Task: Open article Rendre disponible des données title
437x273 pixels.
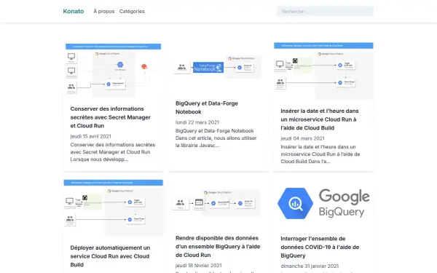Action: pyautogui.click(x=218, y=247)
